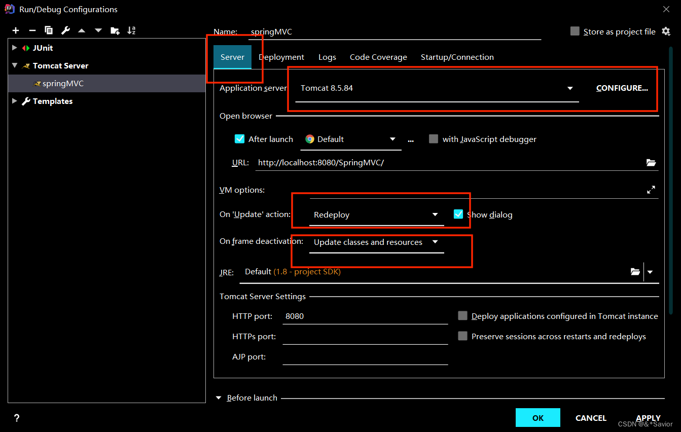Open Application server Tomcat 8.5.84 dropdown
Screen dimensions: 681x432
tap(437, 88)
